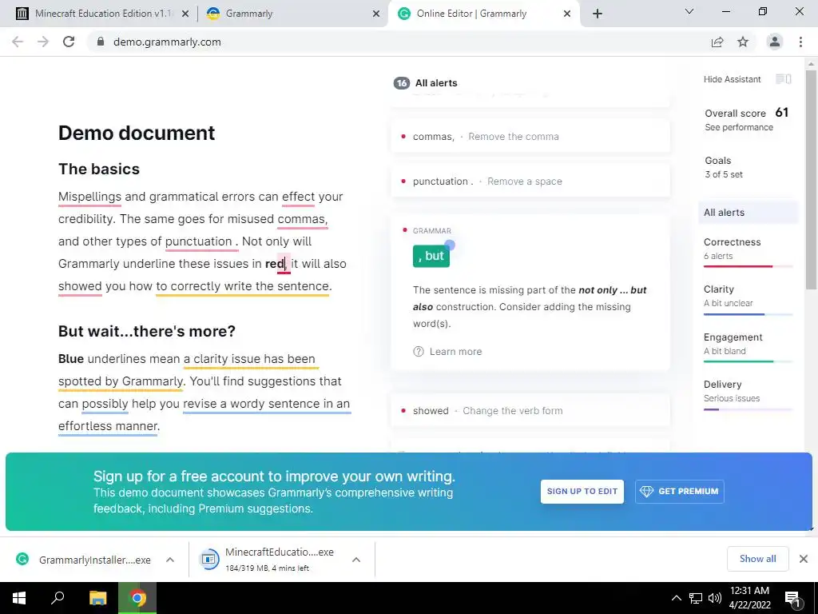The width and height of the screenshot is (818, 614).
Task: Open the Chrome three-dot menu
Action: [x=800, y=42]
